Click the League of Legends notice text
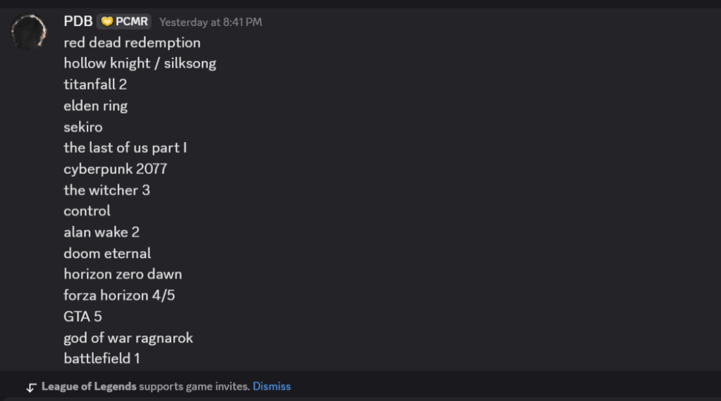The width and height of the screenshot is (721, 401). [x=145, y=386]
